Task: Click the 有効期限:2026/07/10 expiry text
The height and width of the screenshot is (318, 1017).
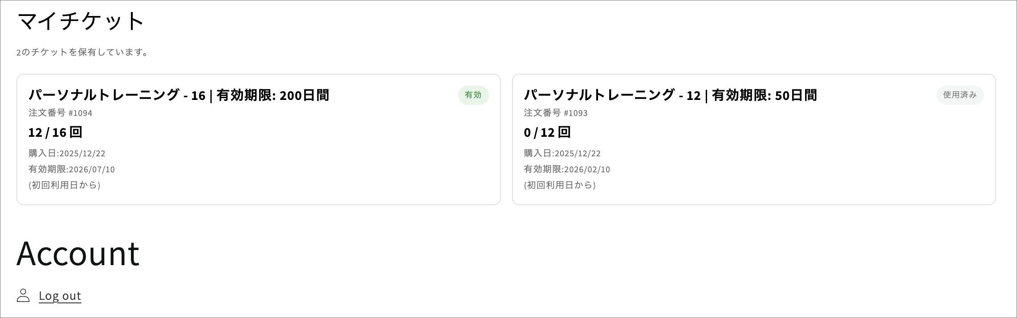Action: click(72, 169)
